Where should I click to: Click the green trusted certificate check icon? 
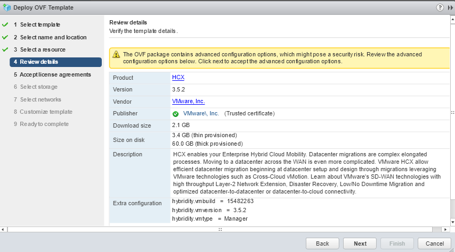click(176, 114)
